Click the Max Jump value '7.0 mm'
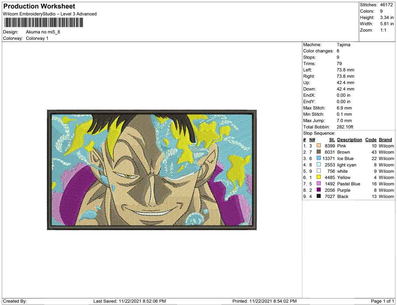Image resolution: width=397 pixels, height=305 pixels. pyautogui.click(x=344, y=120)
